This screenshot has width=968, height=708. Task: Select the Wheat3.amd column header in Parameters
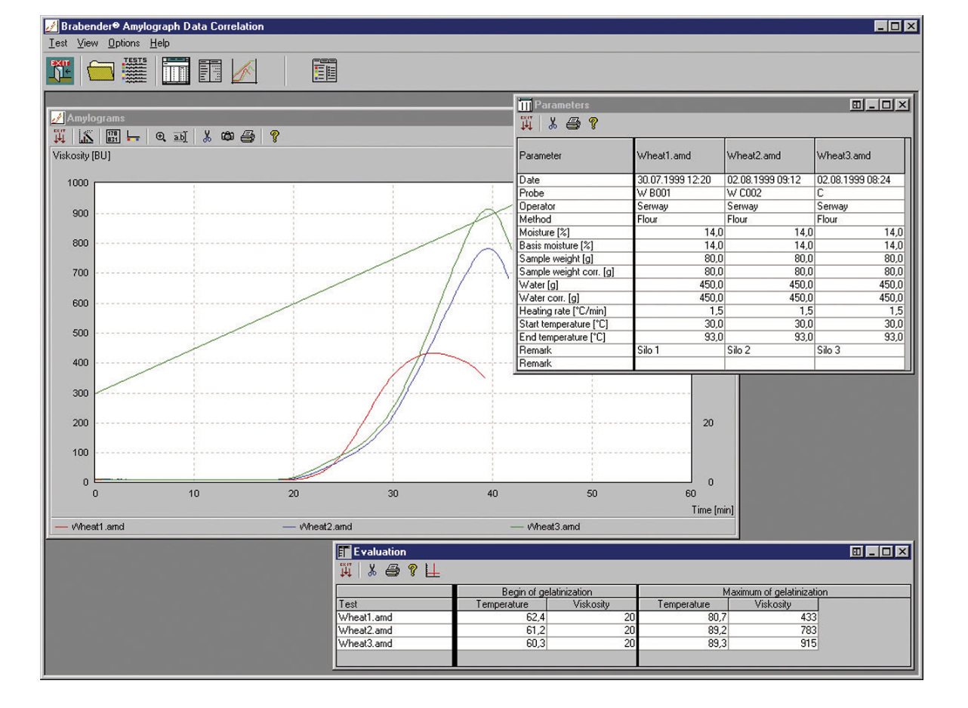[859, 155]
